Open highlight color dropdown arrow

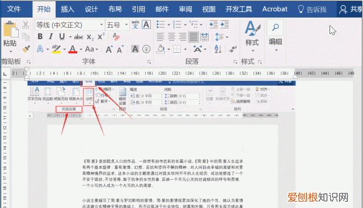coord(64,49)
